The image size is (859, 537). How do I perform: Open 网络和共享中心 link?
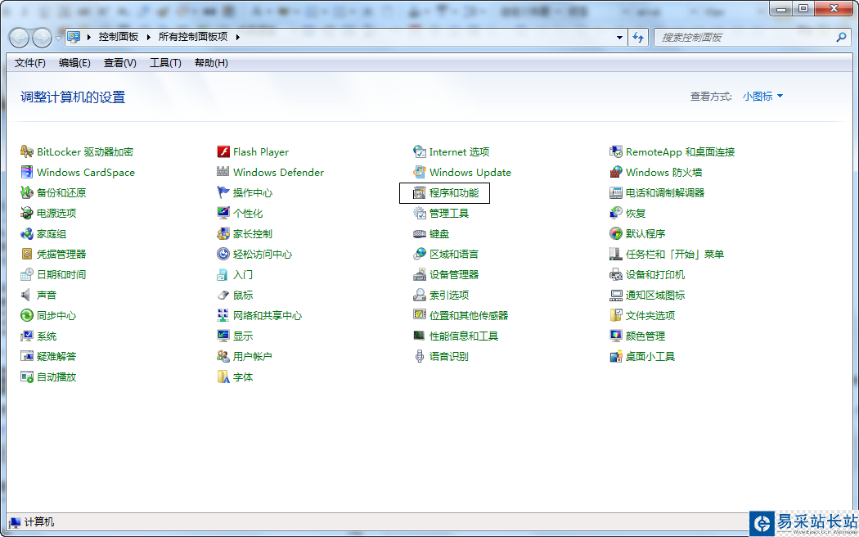point(268,316)
